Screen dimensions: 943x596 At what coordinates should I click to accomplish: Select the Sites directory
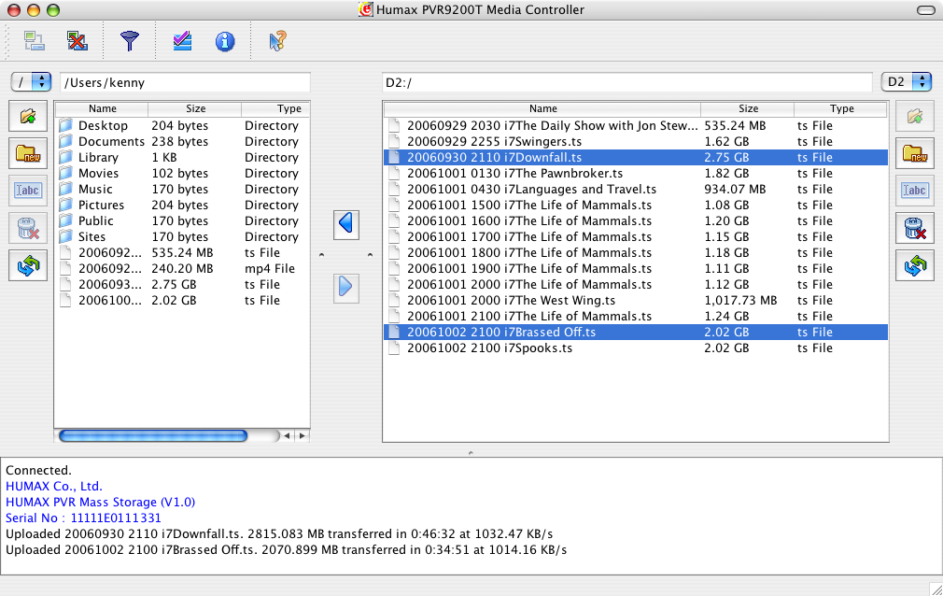(x=183, y=237)
